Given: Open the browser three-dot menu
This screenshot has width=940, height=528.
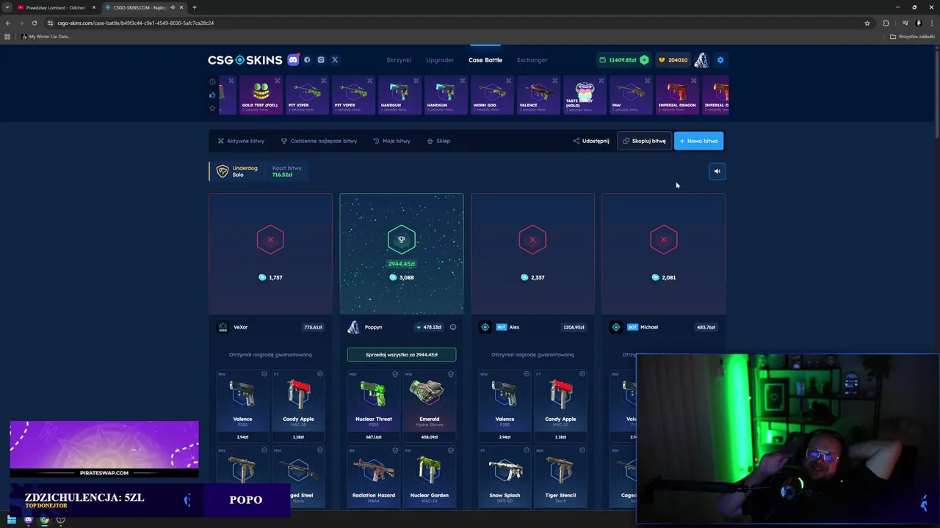Looking at the screenshot, I should [x=932, y=23].
